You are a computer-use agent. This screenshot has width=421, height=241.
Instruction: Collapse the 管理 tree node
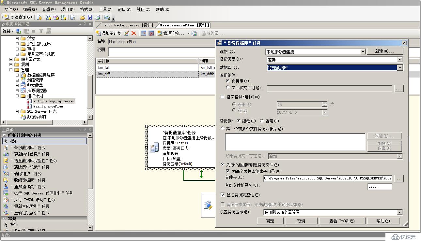tap(11, 70)
